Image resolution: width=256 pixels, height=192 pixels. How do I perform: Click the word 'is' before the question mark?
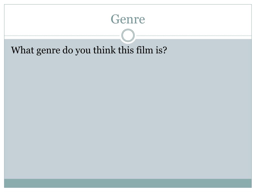point(159,50)
